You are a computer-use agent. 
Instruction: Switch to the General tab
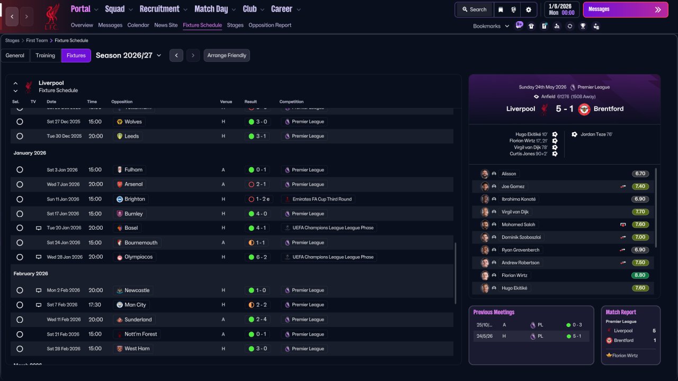[x=15, y=56]
